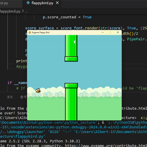The image size is (147, 147).
Task: Click the '# If' comment line in editor
Action: [21, 88]
